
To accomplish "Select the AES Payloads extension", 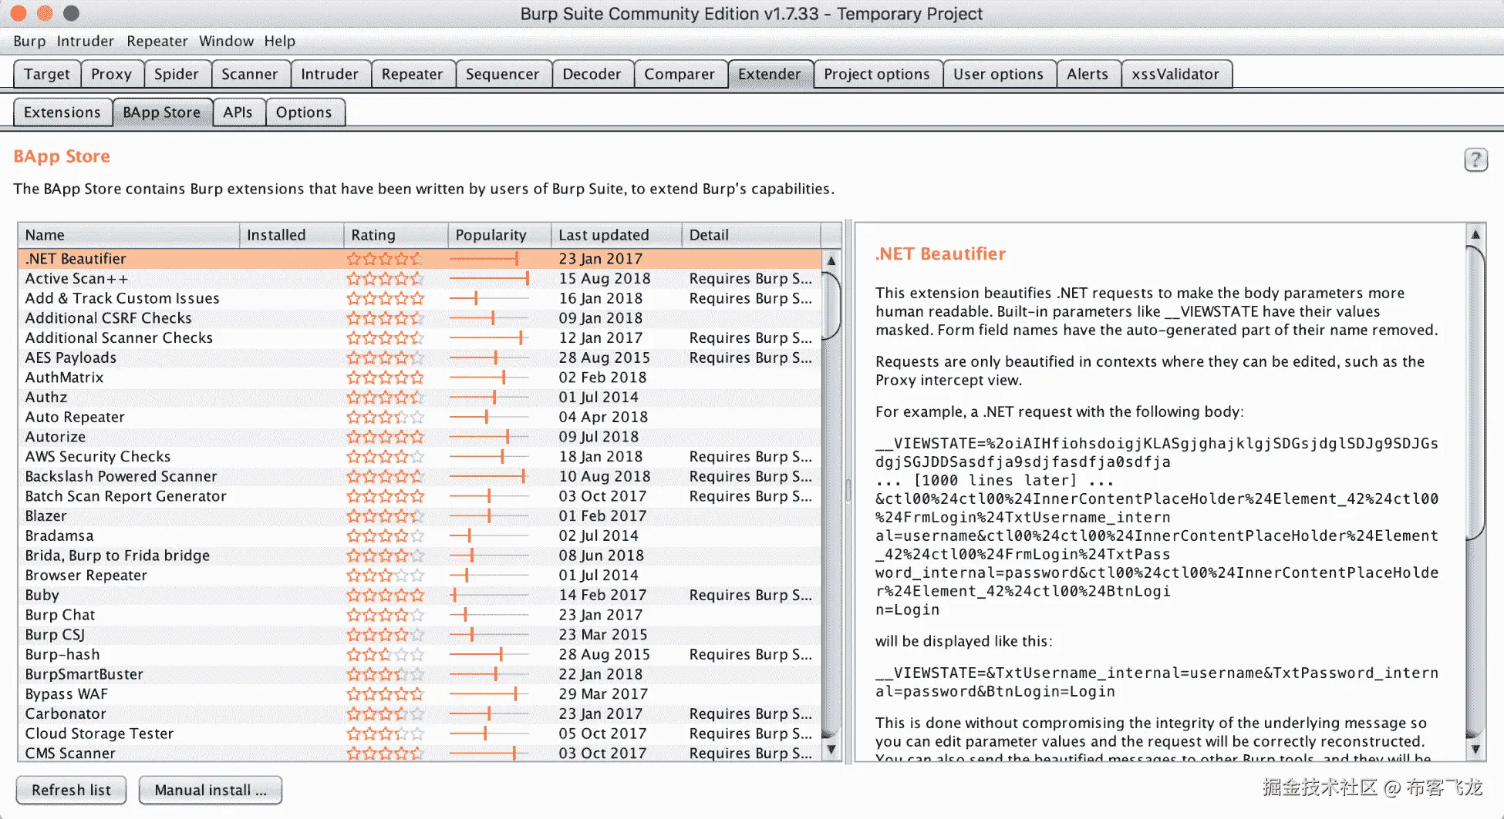I will tap(420, 357).
